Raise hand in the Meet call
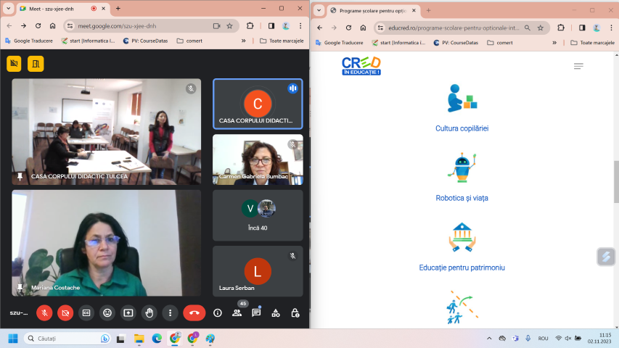Screen dimensions: 619x348 coord(149,313)
